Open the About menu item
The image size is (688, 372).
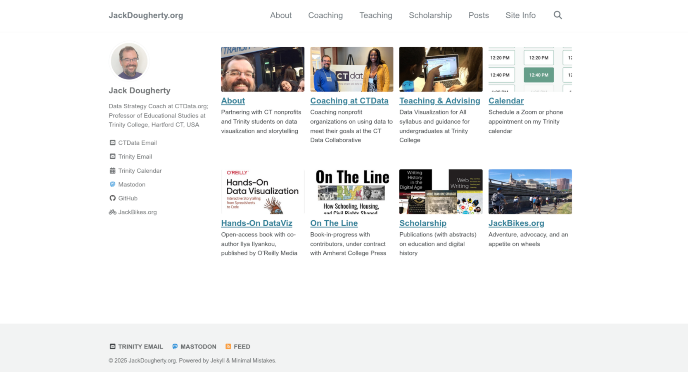(x=281, y=15)
